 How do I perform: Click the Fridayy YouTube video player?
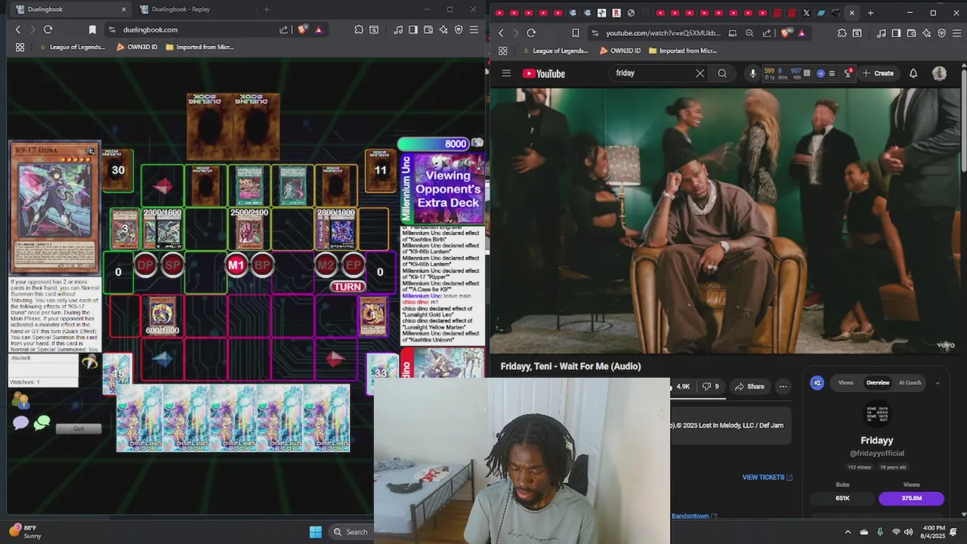725,221
